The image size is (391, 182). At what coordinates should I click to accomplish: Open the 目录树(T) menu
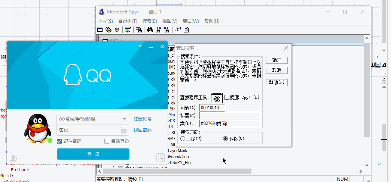tap(128, 21)
